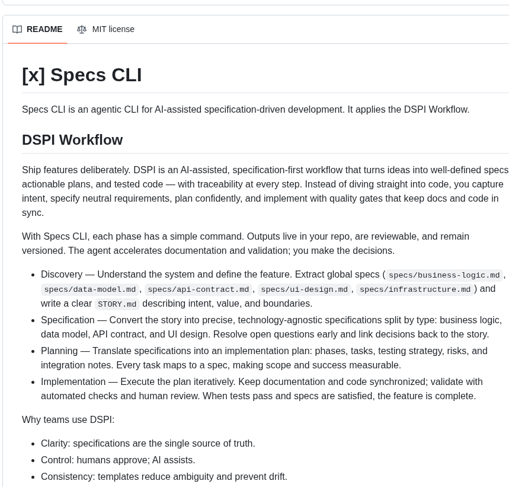The height and width of the screenshot is (487, 509).
Task: Click the [x] Specs CLI page title
Action: click(82, 75)
